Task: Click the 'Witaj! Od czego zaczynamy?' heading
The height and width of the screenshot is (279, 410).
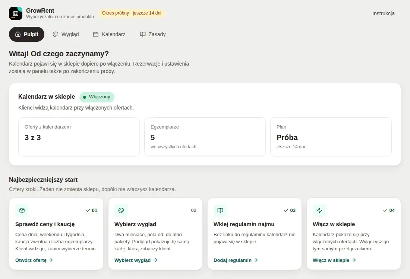Action: (x=59, y=54)
